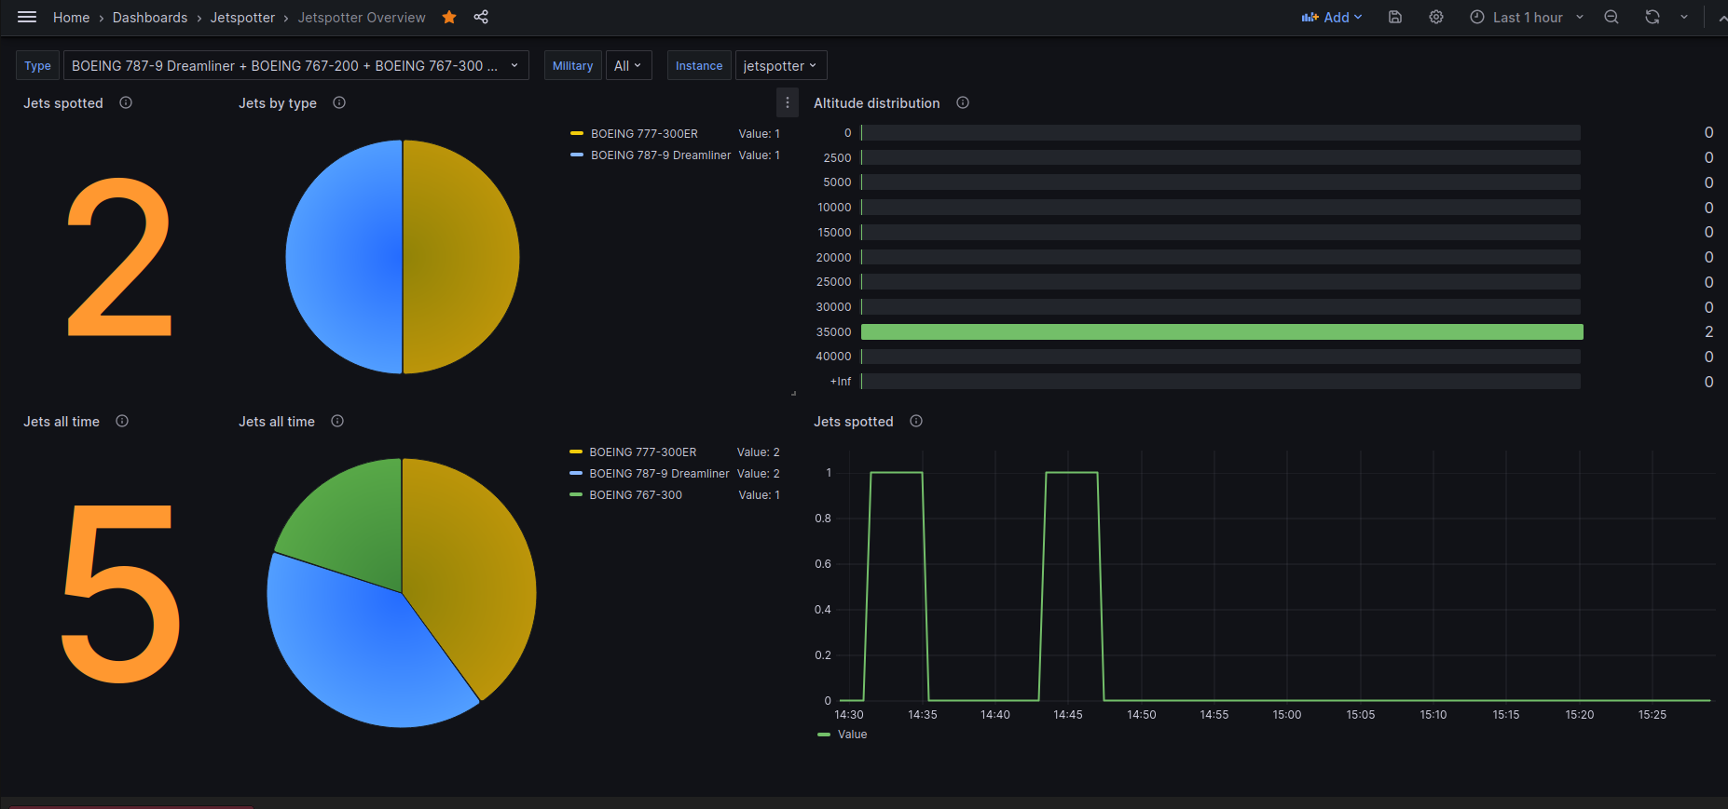1728x809 pixels.
Task: Show info for Jets spotted graph panel
Action: (916, 421)
